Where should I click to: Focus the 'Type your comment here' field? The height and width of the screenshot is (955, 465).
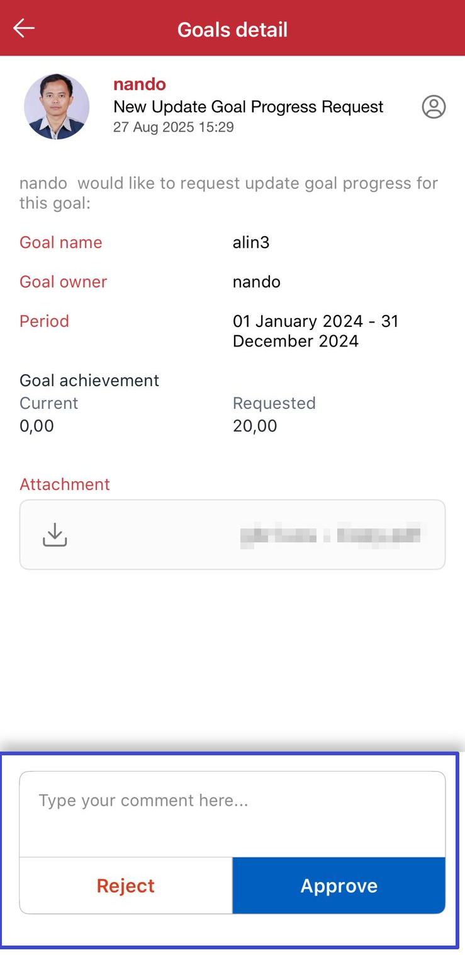coord(232,813)
